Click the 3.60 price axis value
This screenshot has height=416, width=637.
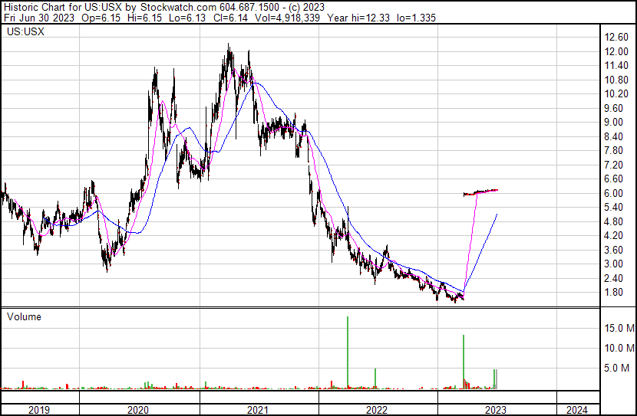click(613, 251)
